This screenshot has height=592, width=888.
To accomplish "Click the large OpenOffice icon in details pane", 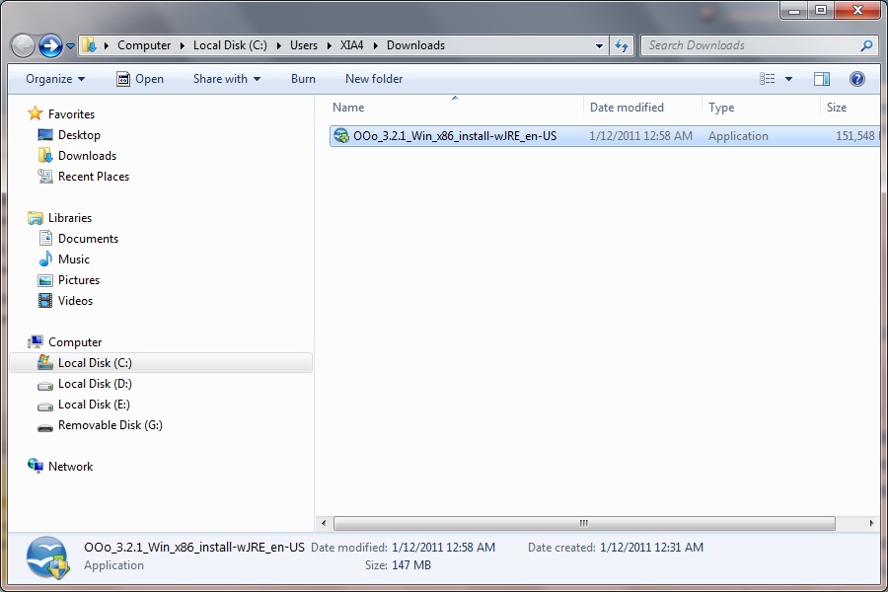I will [x=47, y=558].
